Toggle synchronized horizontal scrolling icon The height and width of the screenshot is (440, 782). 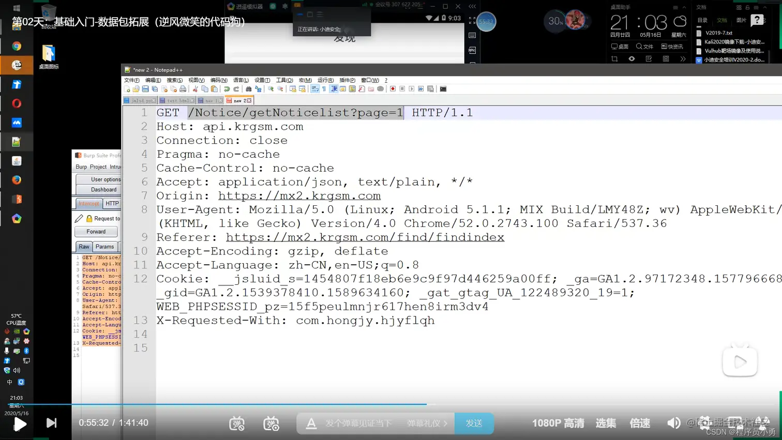point(302,89)
